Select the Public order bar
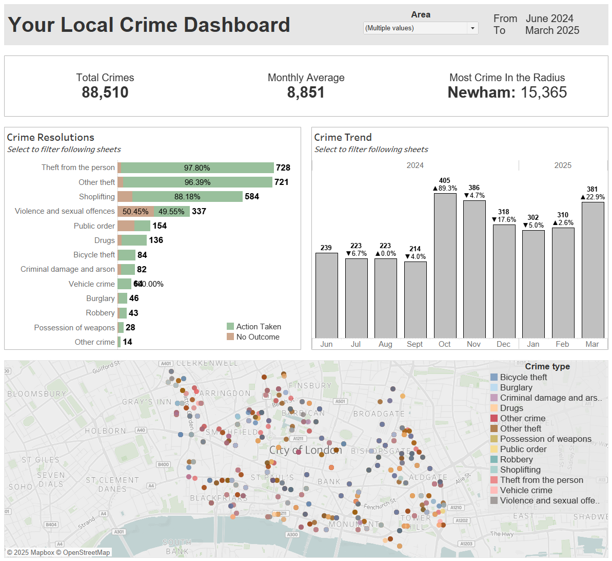612x561 pixels. click(x=134, y=226)
